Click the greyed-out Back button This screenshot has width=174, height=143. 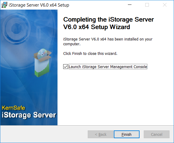[101, 134]
